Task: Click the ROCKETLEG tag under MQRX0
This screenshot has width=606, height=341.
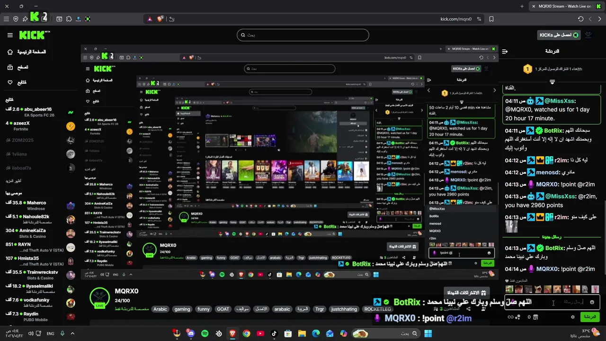Action: coord(377,309)
